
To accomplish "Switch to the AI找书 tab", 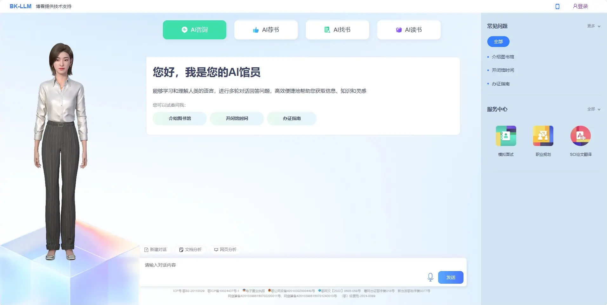I will tap(337, 30).
